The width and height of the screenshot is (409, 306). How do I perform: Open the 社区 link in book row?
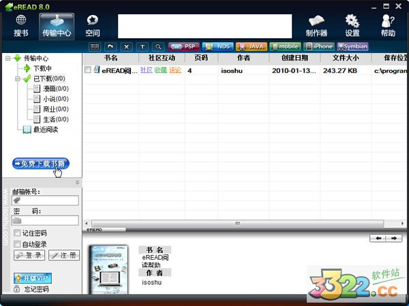point(147,70)
